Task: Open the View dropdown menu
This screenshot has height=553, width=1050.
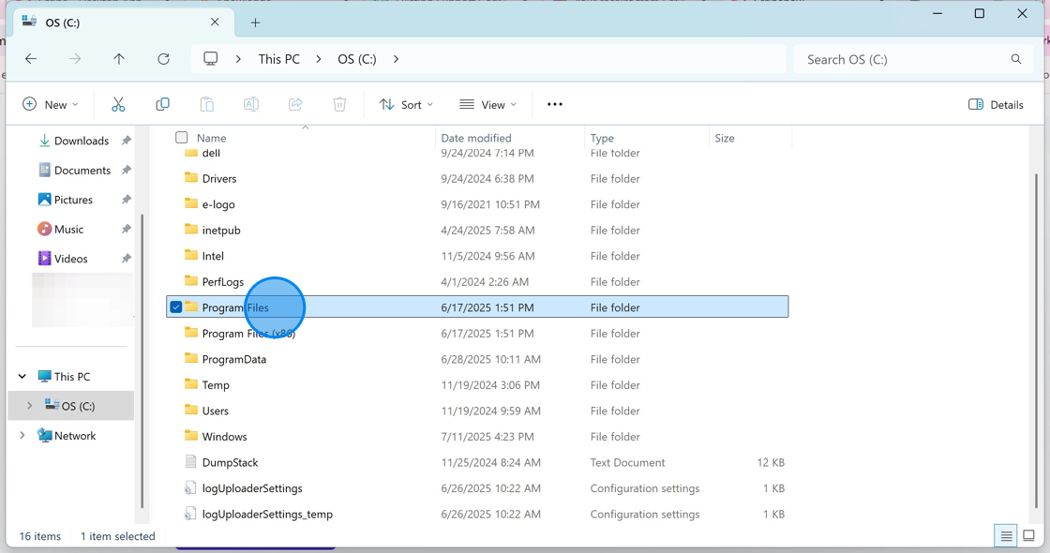Action: point(488,104)
